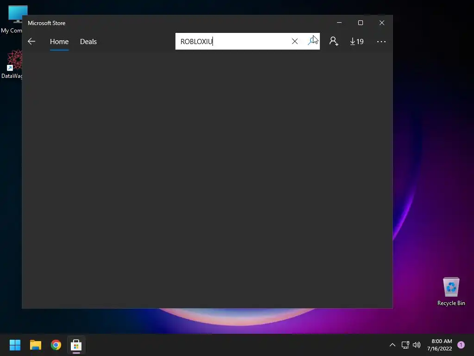Minimize the Microsoft Store window

point(339,23)
